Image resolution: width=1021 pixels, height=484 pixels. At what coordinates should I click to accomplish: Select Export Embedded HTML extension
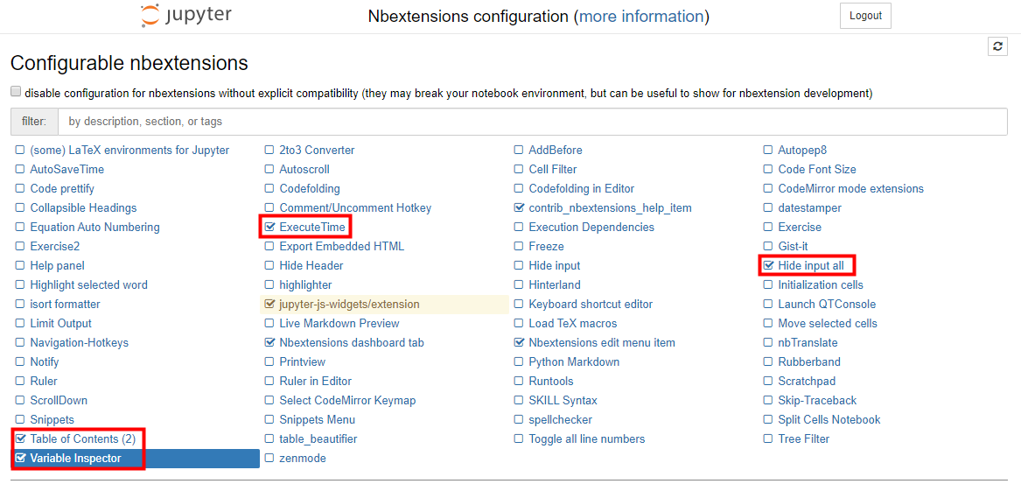point(342,246)
